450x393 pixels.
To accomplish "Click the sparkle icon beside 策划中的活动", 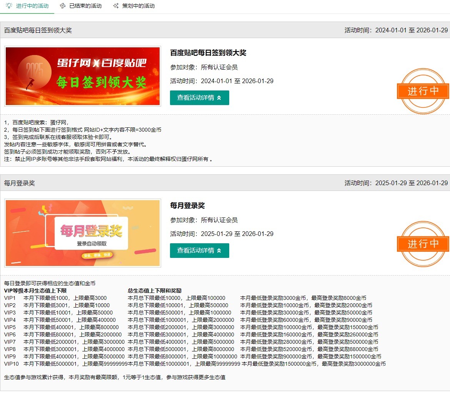I will tap(116, 6).
